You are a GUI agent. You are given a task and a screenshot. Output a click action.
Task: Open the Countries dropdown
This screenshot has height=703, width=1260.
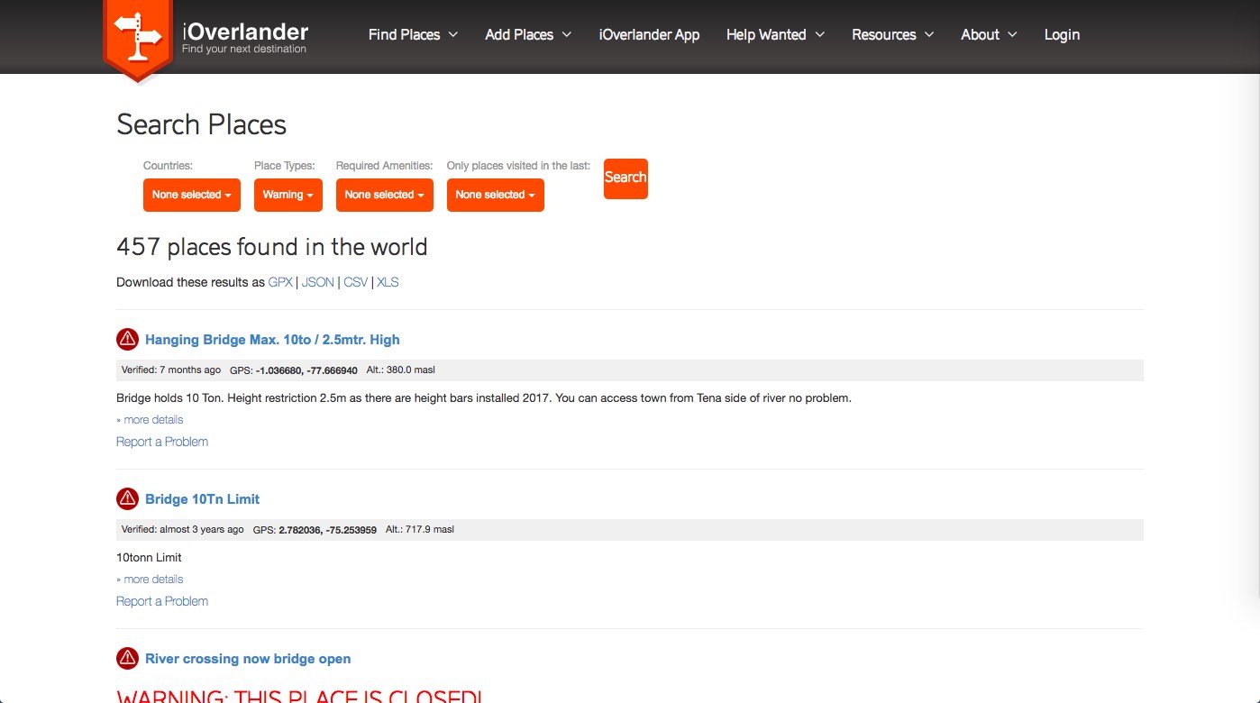[192, 195]
